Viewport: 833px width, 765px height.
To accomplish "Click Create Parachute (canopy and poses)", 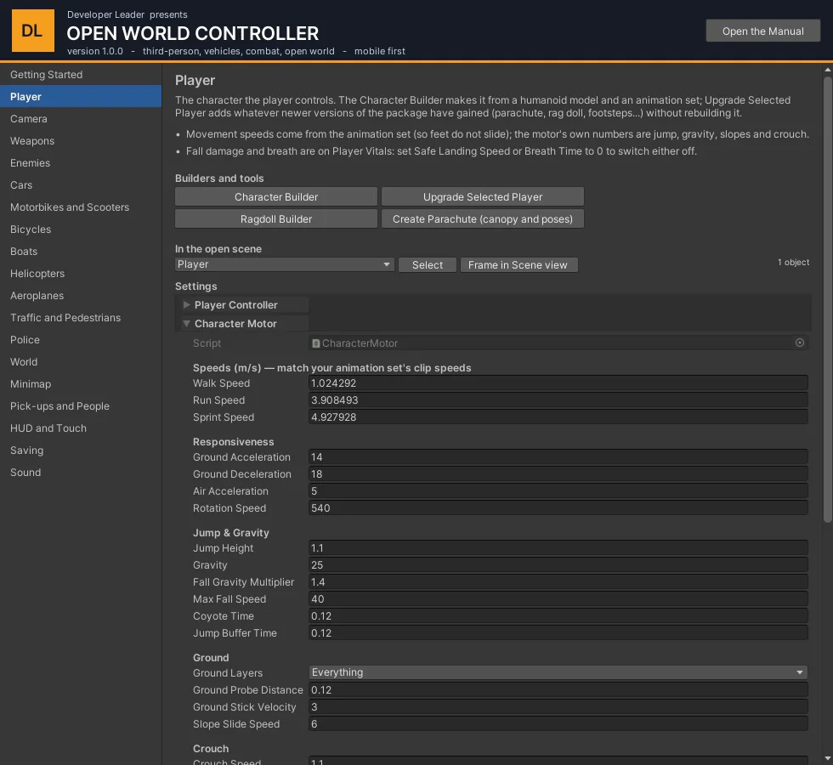I will (x=483, y=219).
